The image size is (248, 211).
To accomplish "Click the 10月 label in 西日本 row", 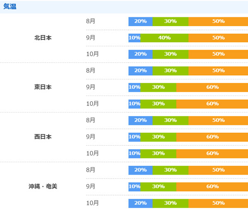I will click(x=92, y=153).
